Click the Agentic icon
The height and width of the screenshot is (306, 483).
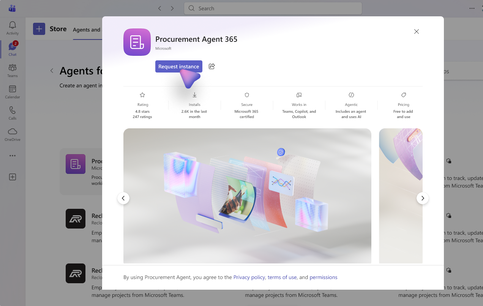click(351, 95)
